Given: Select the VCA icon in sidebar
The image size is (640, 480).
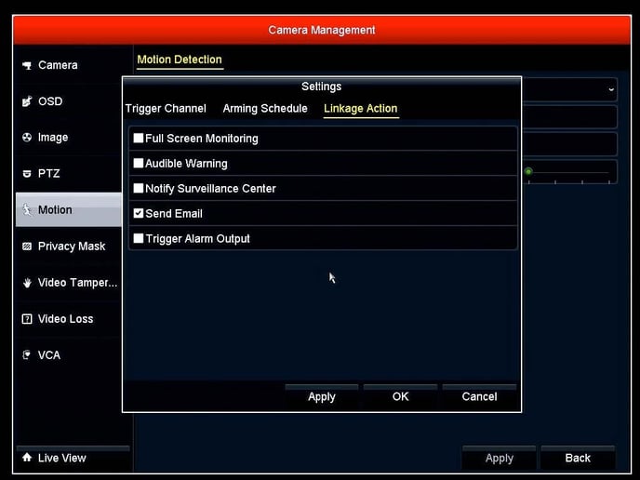Looking at the screenshot, I should (x=27, y=355).
